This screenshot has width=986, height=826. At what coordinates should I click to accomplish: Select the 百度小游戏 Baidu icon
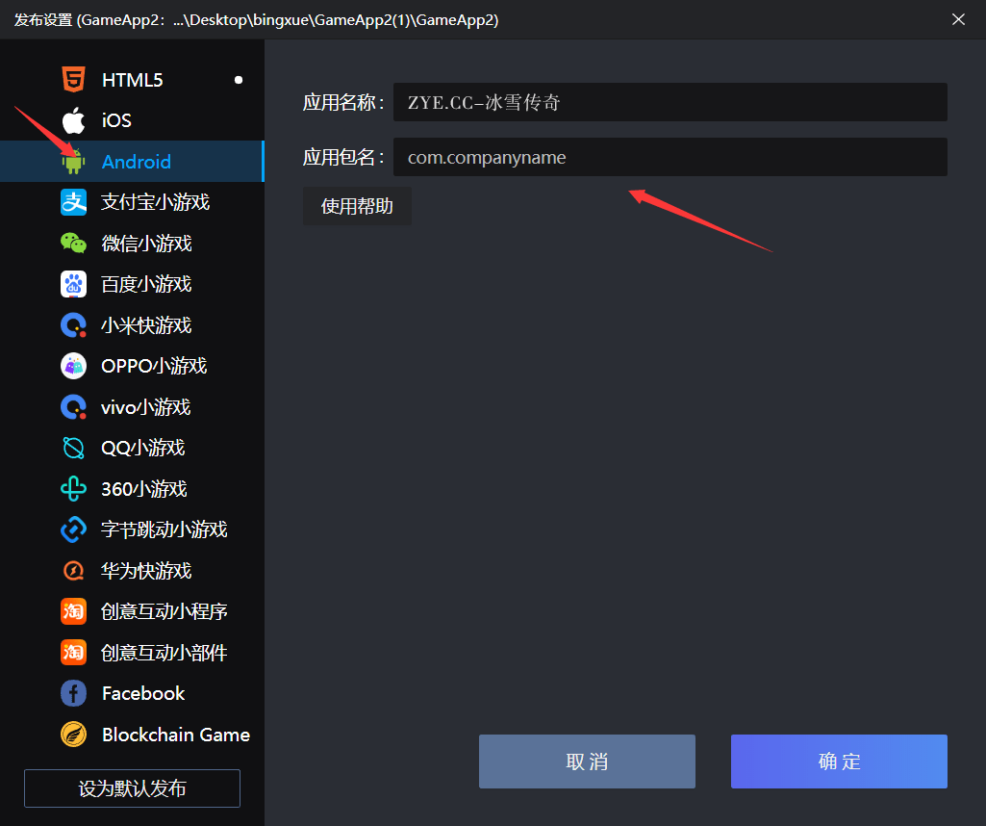click(x=73, y=284)
